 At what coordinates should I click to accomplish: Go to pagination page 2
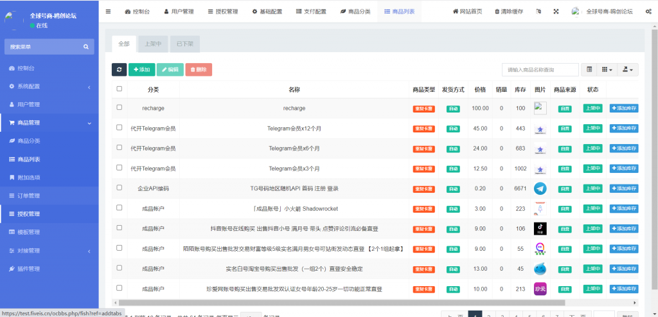point(488,316)
